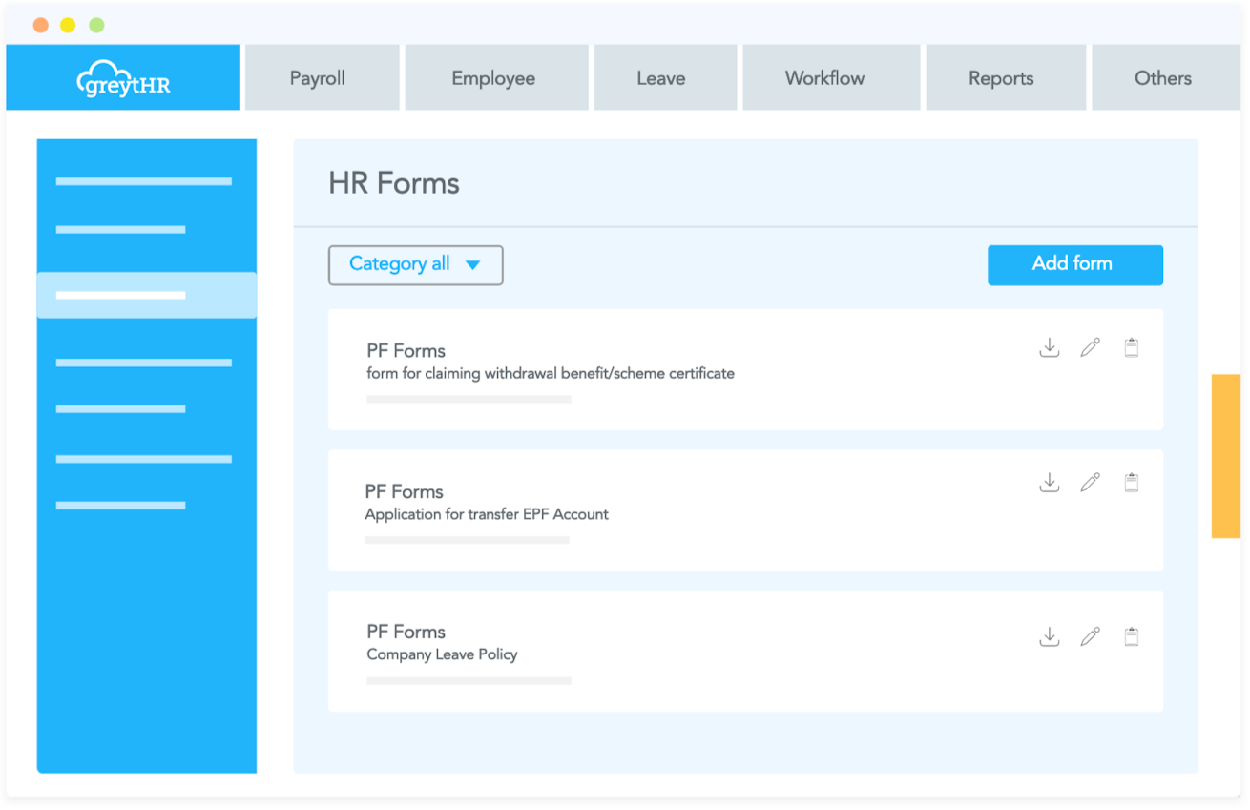
Task: Open the clipboard icon on the first form
Action: (x=1132, y=347)
